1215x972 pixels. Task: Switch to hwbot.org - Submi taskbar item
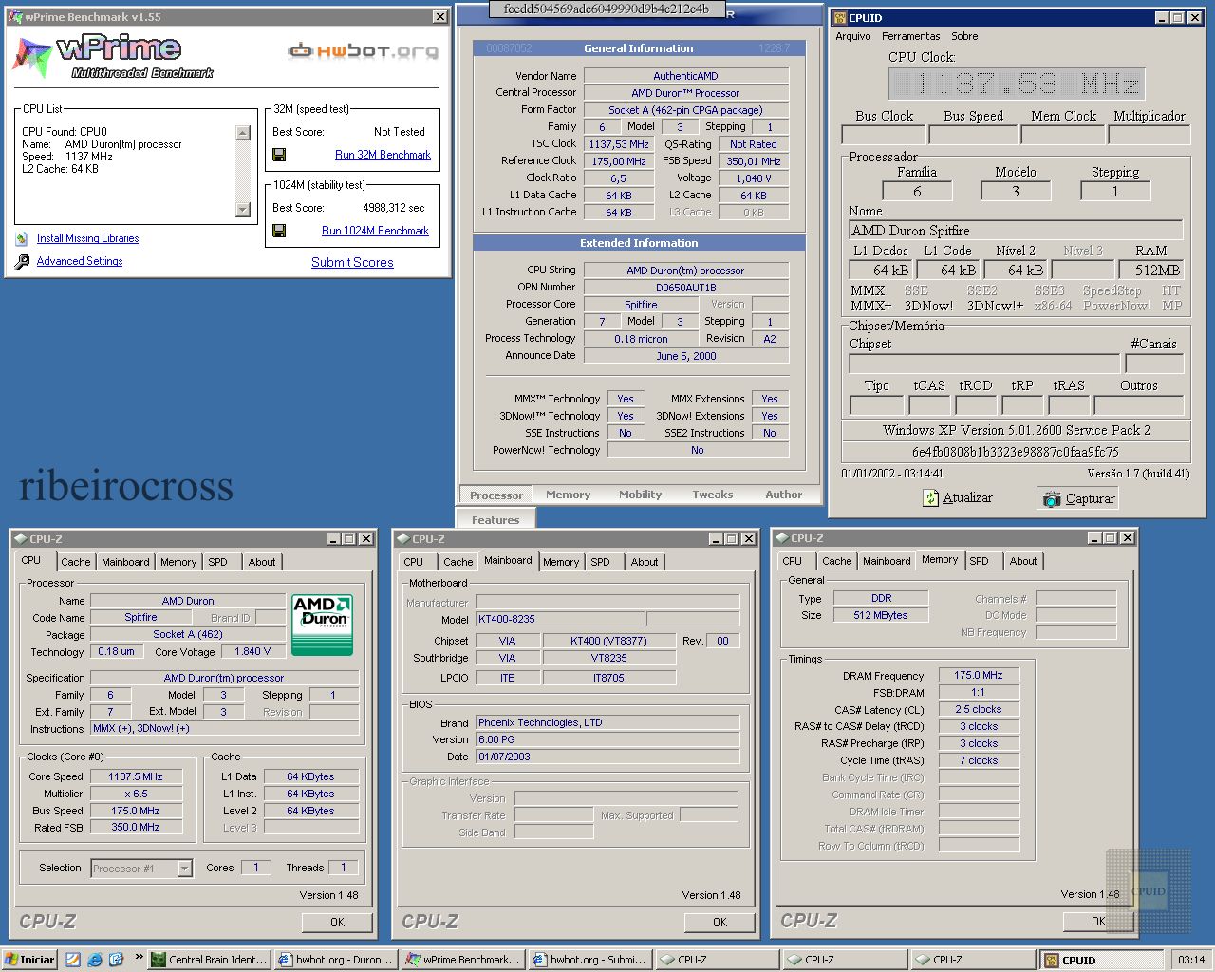coord(589,960)
